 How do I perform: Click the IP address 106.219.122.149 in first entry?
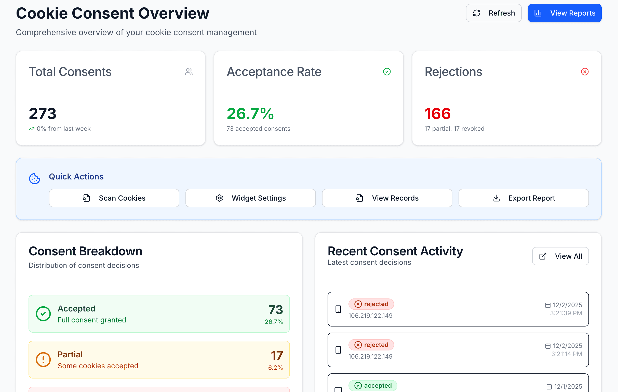(370, 316)
